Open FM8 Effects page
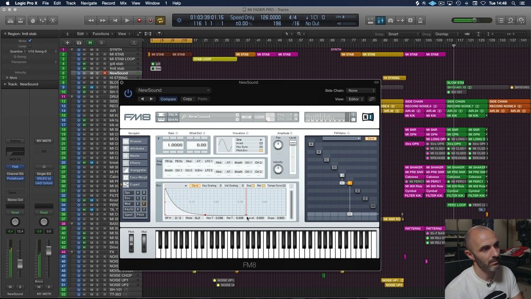531x299 pixels. point(135,163)
